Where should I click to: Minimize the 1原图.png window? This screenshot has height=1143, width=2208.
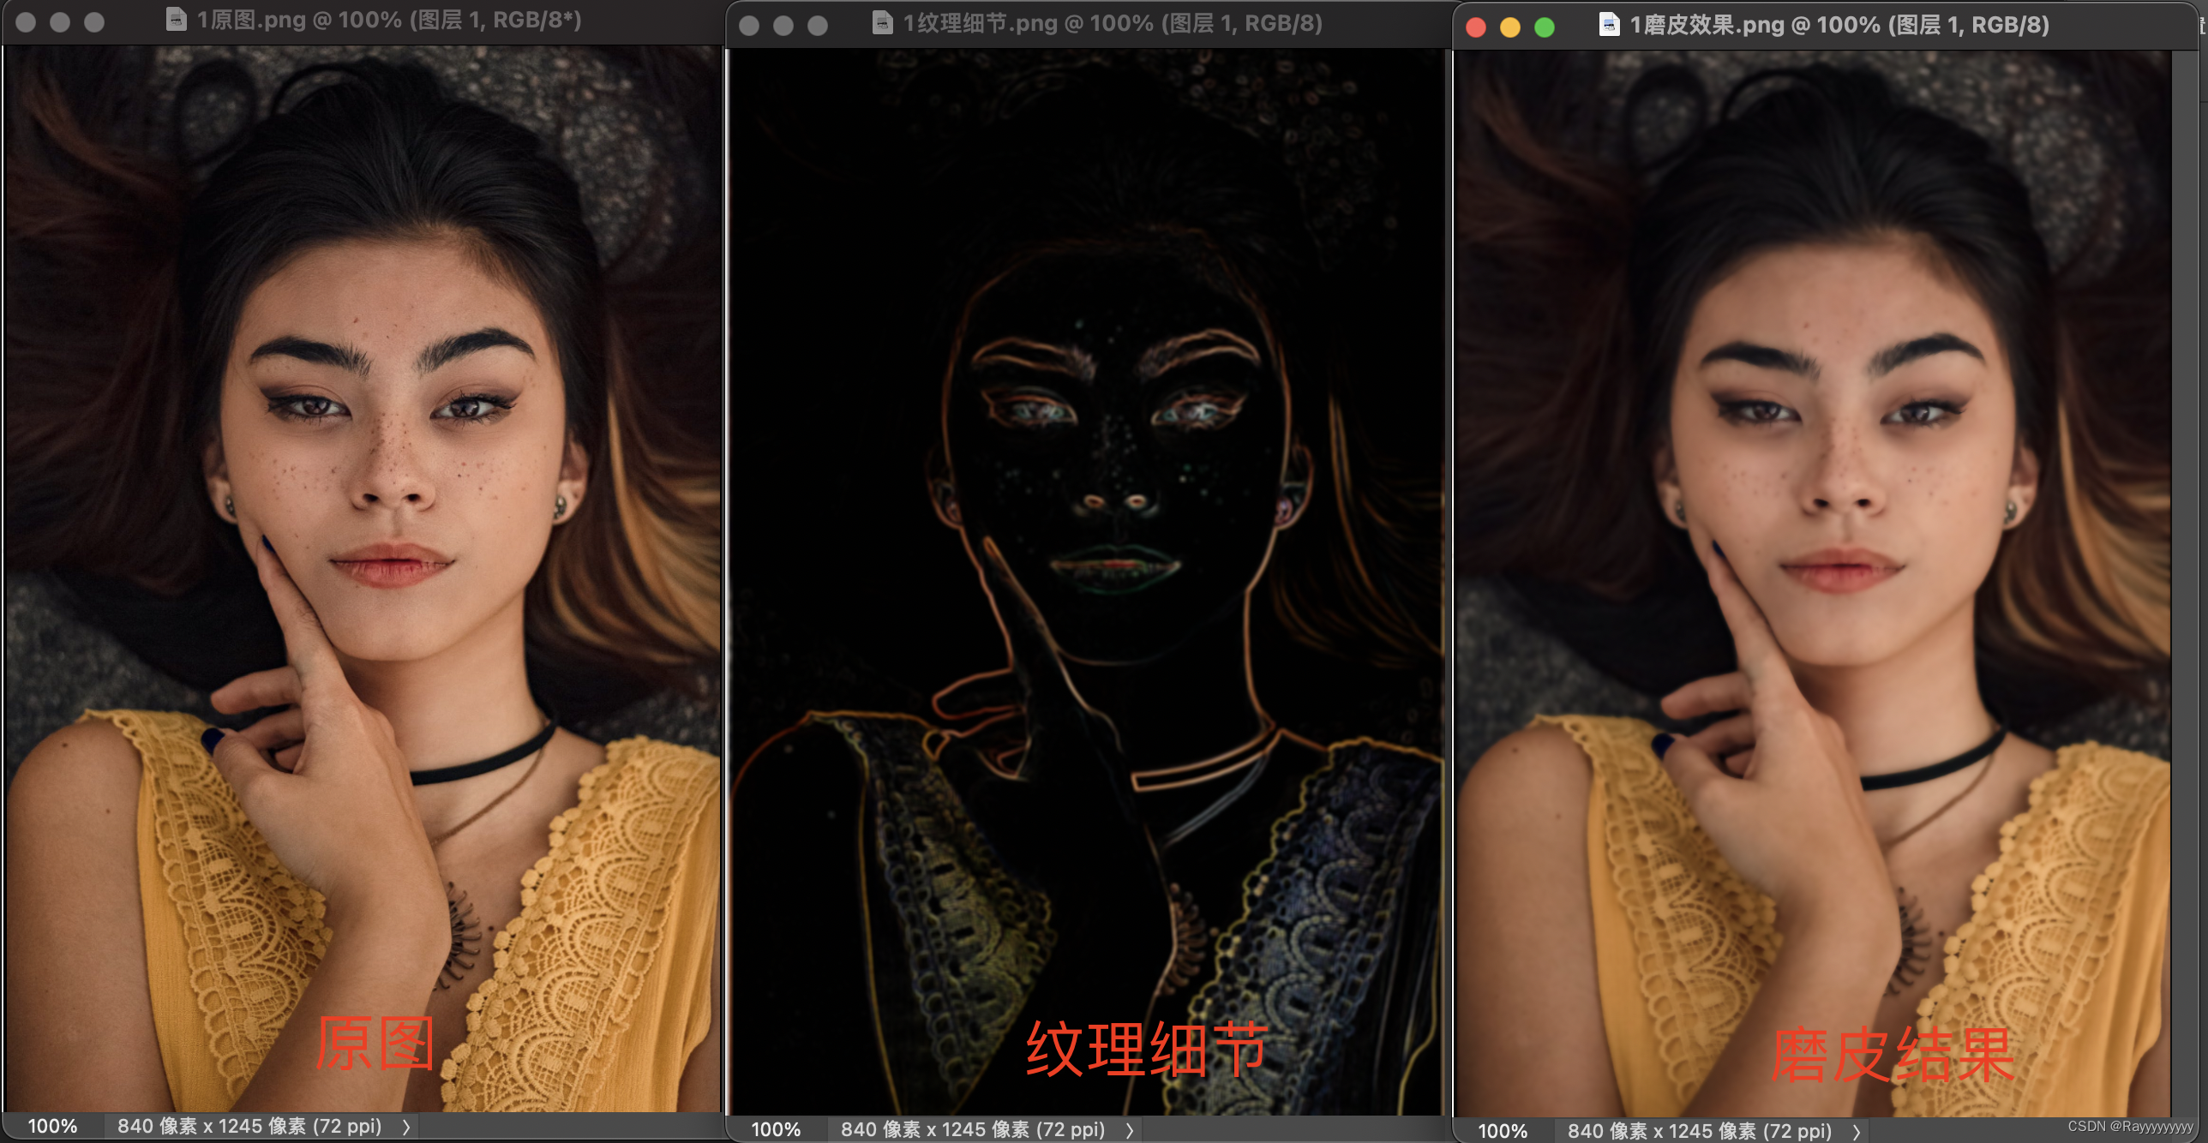coord(60,22)
